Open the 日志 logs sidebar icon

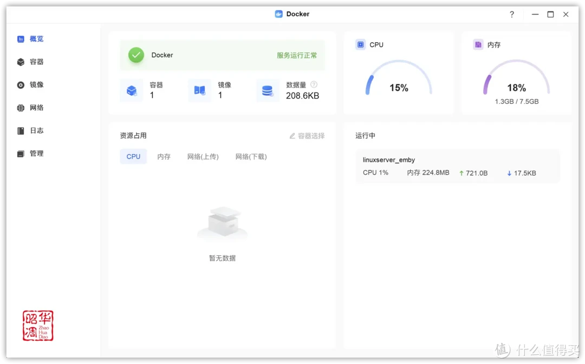click(21, 130)
